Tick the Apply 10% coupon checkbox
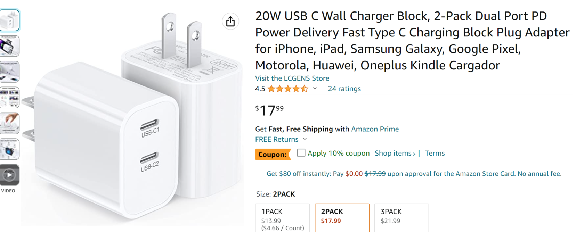 (301, 153)
